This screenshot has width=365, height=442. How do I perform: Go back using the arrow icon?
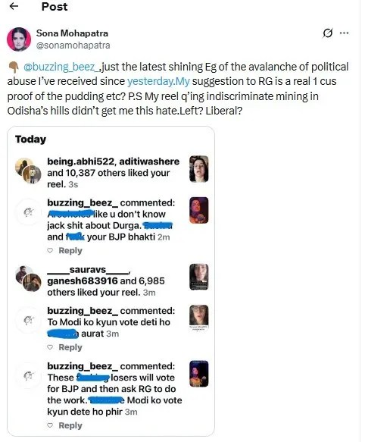click(x=14, y=6)
